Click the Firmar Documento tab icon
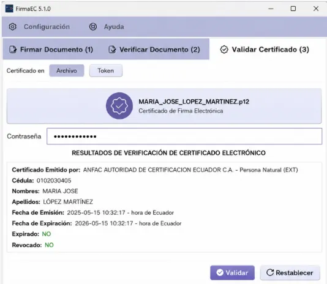The width and height of the screenshot is (327, 284). [x=13, y=50]
